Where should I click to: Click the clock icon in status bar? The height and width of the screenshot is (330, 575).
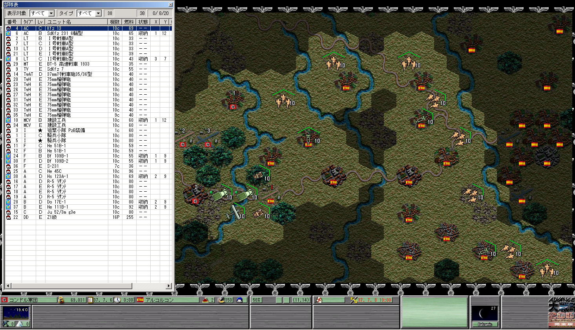click(117, 300)
